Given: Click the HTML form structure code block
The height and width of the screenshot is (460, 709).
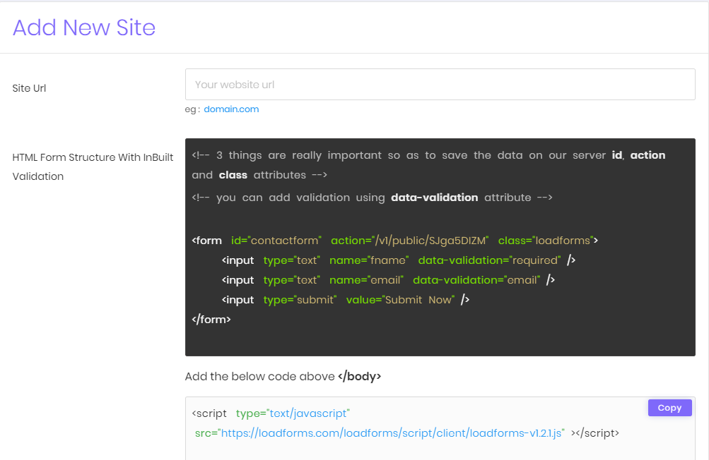Looking at the screenshot, I should [440, 246].
